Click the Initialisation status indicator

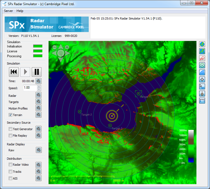click(x=38, y=46)
